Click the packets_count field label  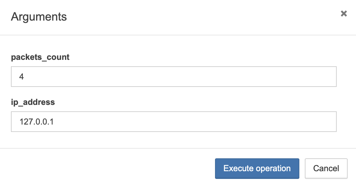click(40, 57)
